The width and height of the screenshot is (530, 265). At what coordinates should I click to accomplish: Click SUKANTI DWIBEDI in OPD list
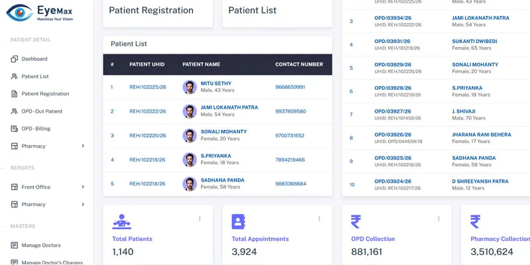(474, 41)
